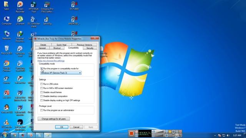Check Disable display scaling on high DPI
Image resolution: width=246 pixels, height=138 pixels.
click(42, 100)
